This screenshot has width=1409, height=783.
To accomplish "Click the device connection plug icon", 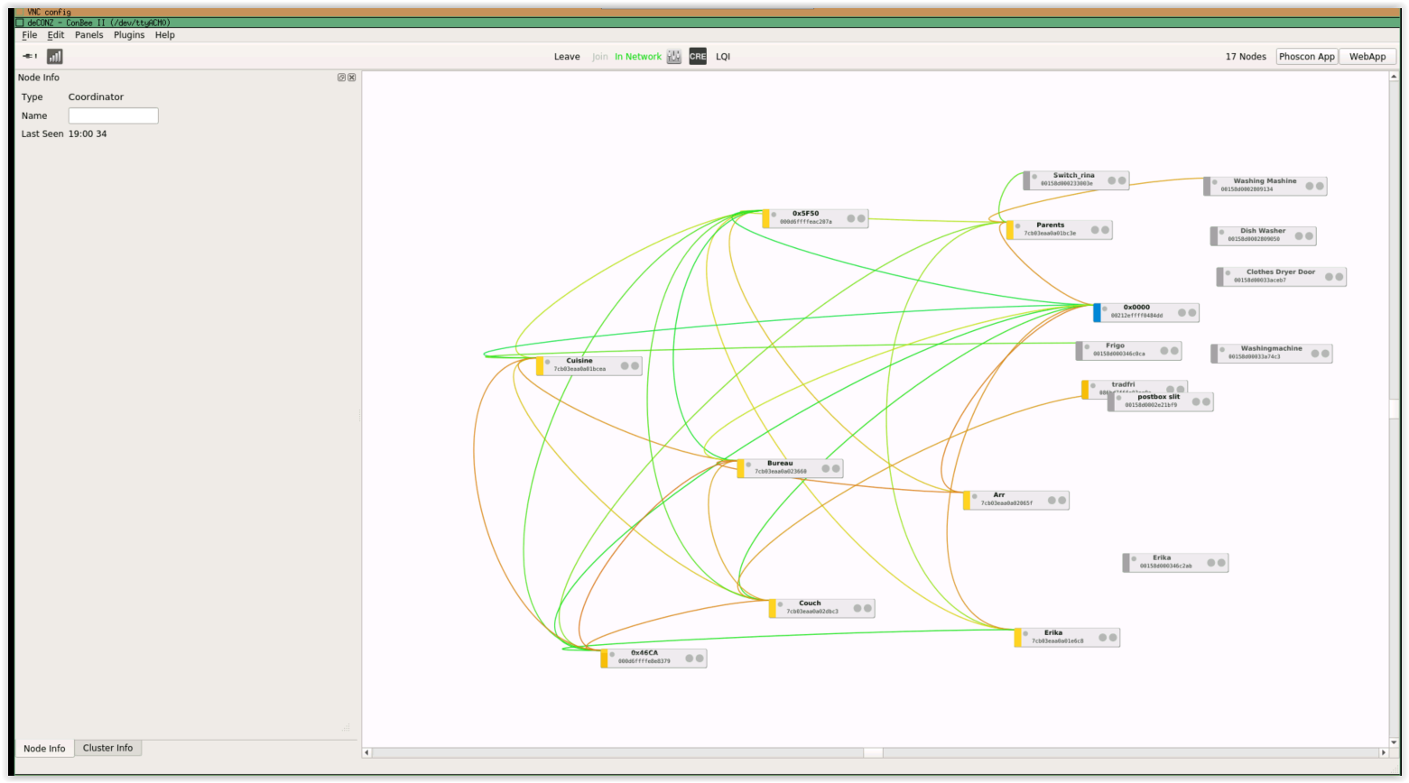I will [x=29, y=56].
